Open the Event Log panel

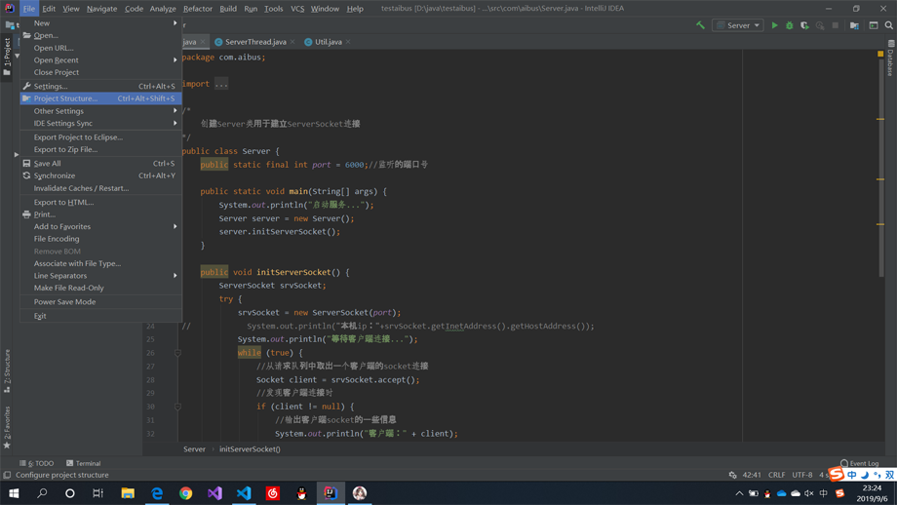pyautogui.click(x=859, y=463)
